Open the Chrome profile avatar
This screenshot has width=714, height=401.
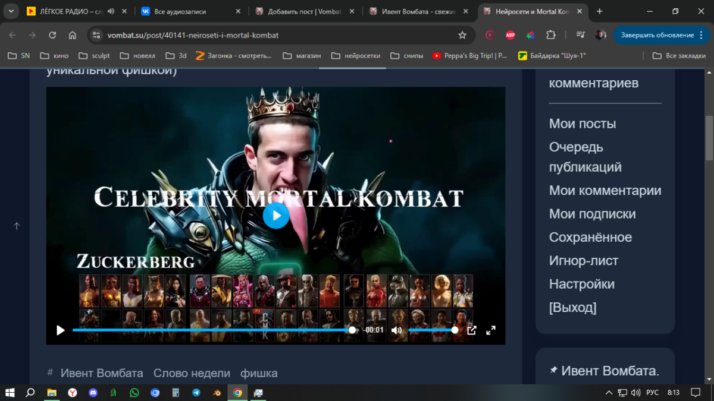tap(601, 35)
